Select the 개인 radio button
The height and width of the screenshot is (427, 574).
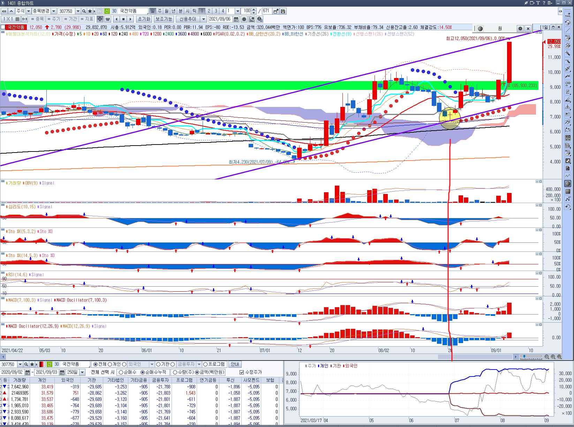pos(110,364)
